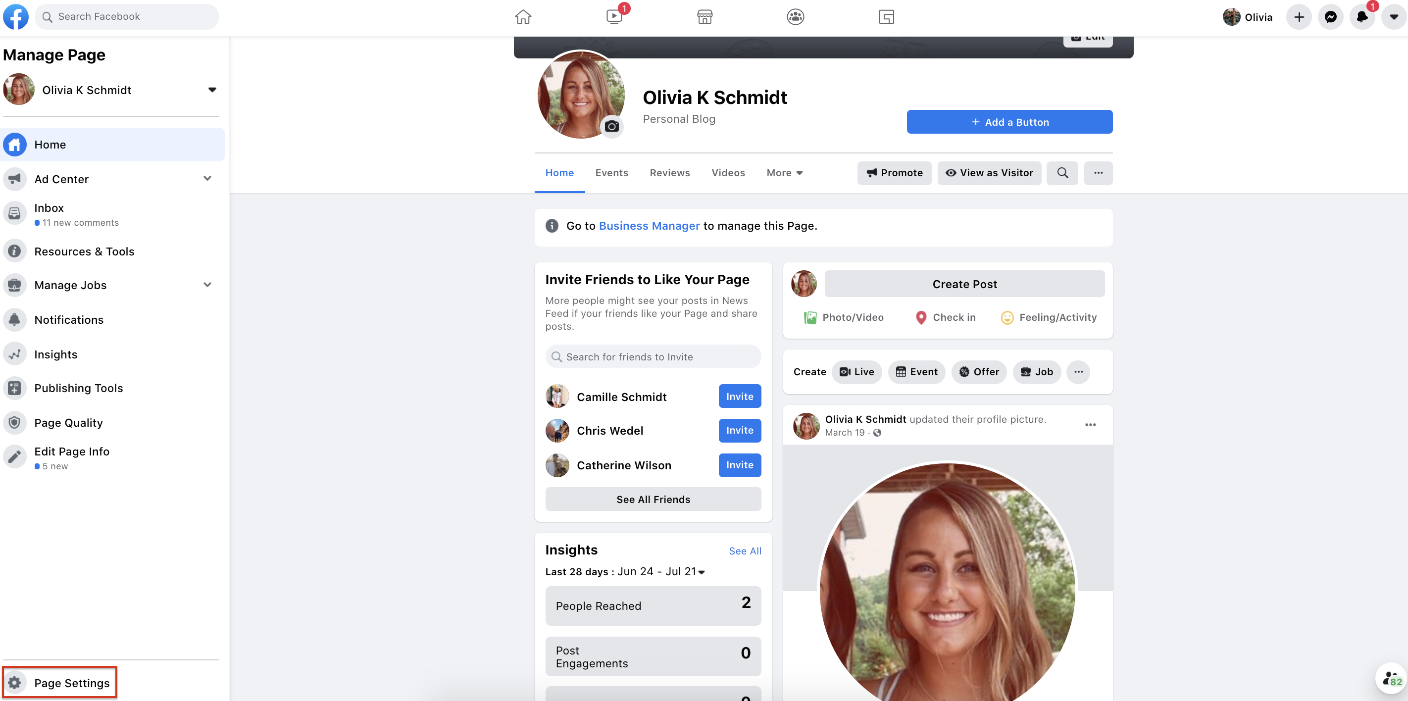The height and width of the screenshot is (701, 1408).
Task: Expand the Olivia K Schmidt page switcher
Action: tap(212, 90)
